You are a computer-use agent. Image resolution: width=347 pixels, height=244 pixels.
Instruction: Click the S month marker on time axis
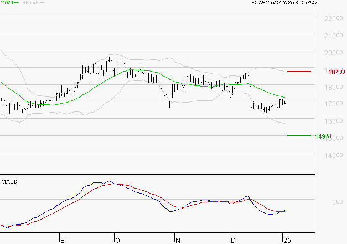(x=63, y=241)
